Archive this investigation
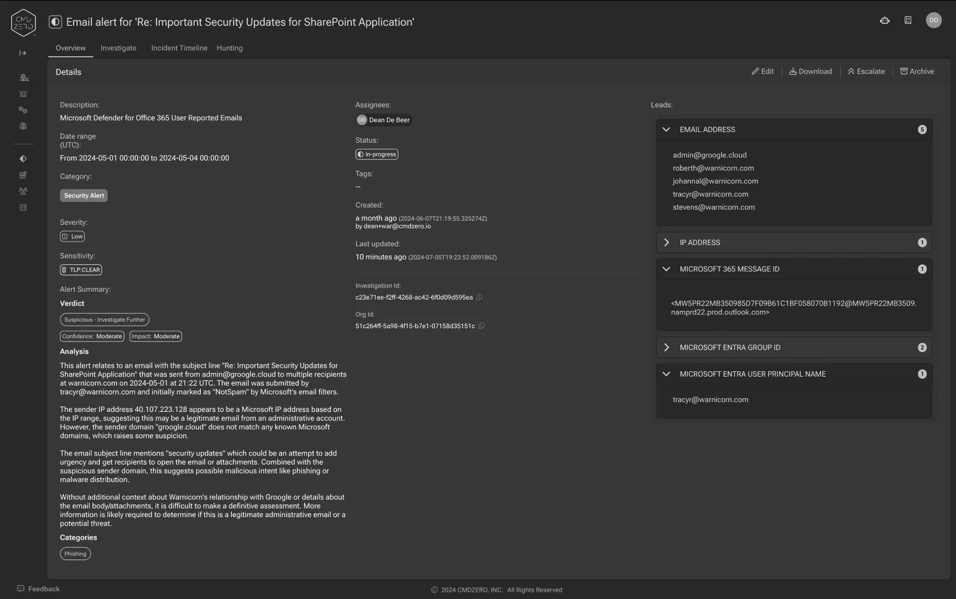Image resolution: width=956 pixels, height=599 pixels. [917, 71]
